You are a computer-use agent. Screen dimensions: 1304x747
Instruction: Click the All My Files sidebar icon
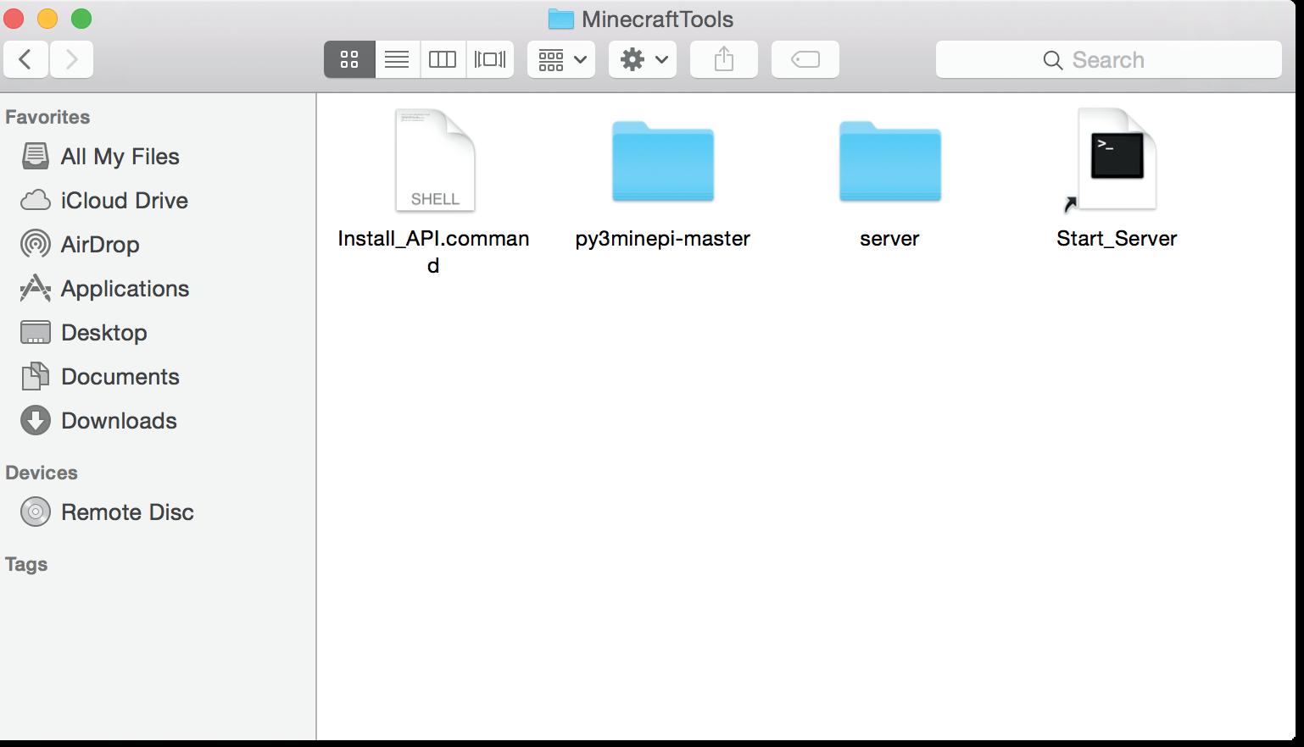tap(35, 156)
